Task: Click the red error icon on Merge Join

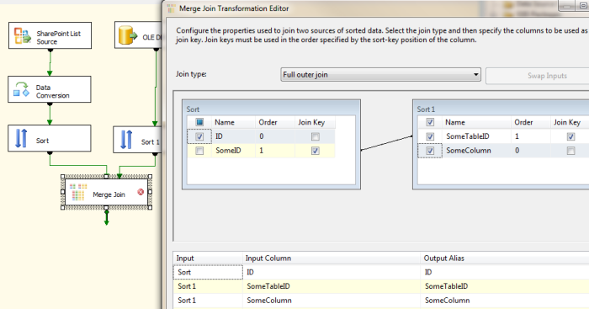Action: coord(141,192)
